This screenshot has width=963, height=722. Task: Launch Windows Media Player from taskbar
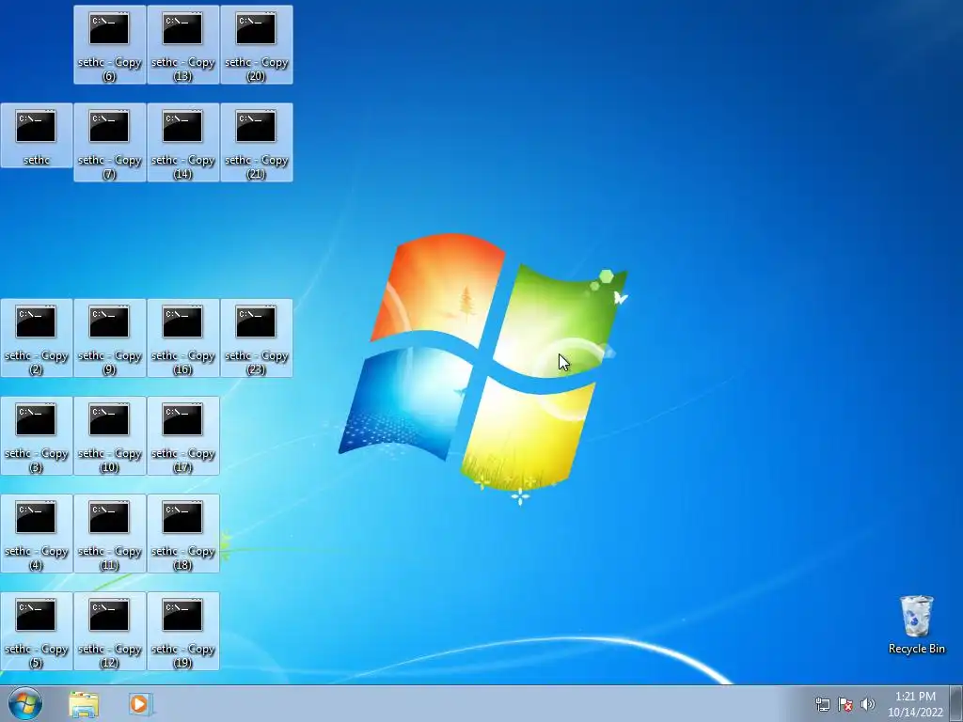140,704
